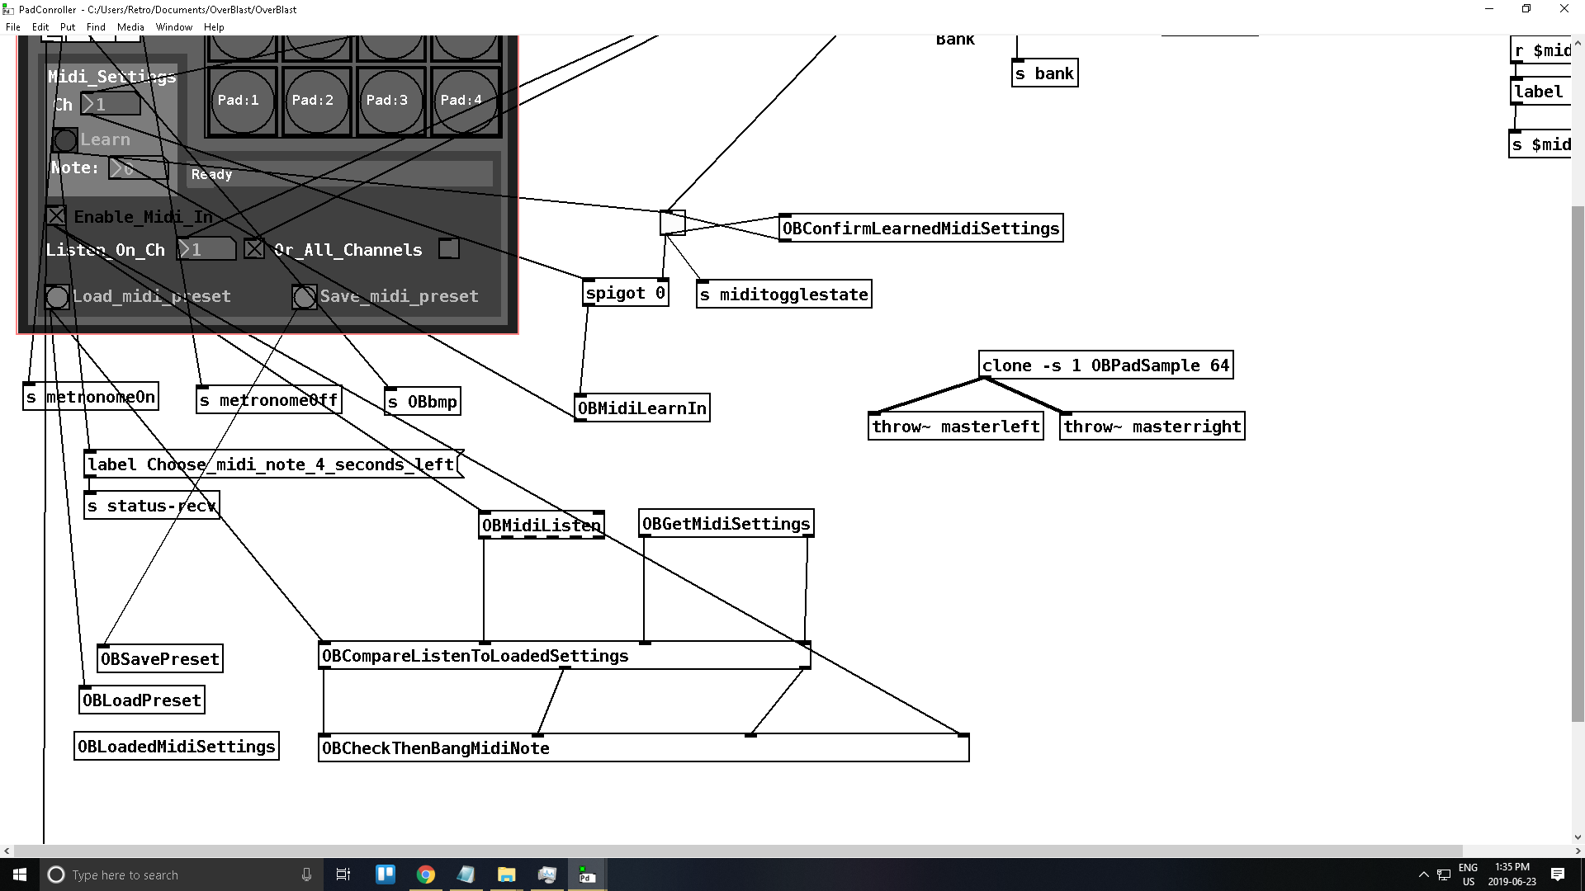The width and height of the screenshot is (1585, 891).
Task: Select the OBSavePreset object
Action: coord(160,659)
